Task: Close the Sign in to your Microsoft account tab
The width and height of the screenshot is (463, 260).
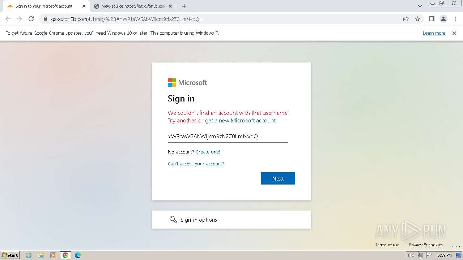Action: click(x=84, y=6)
